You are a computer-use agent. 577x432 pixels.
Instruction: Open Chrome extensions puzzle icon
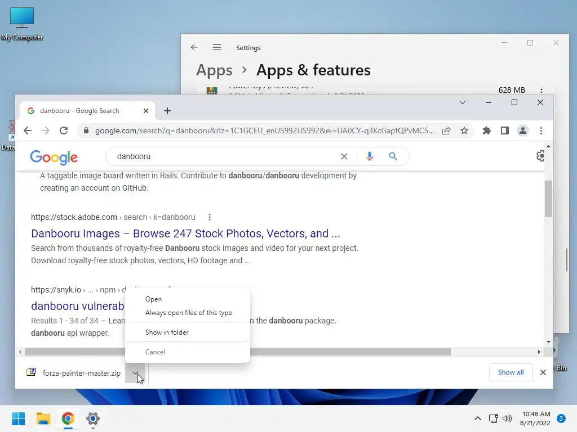tap(486, 130)
